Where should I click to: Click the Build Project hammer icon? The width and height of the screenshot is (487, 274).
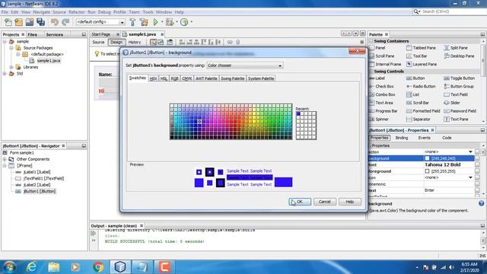pyautogui.click(x=132, y=22)
